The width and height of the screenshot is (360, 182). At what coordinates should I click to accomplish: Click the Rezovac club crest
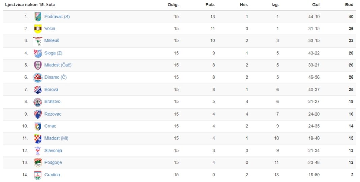pyautogui.click(x=38, y=114)
